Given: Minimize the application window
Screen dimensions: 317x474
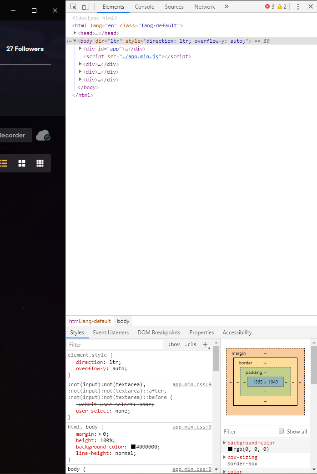Looking at the screenshot, I should [x=13, y=10].
